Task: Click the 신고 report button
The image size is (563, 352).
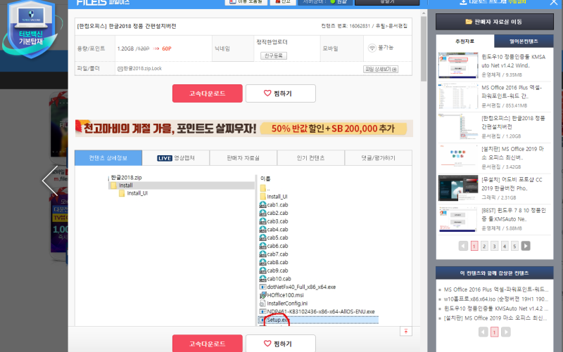Action: tap(283, 2)
